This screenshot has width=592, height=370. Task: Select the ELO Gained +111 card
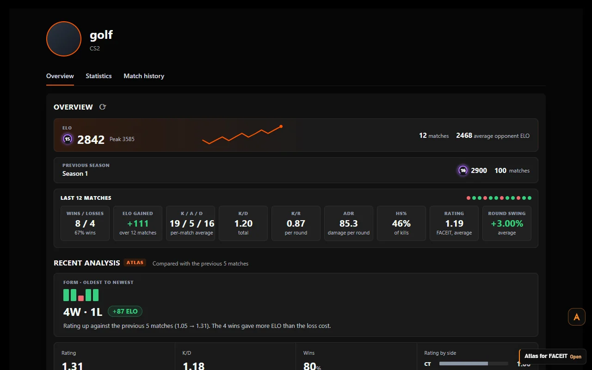(x=138, y=223)
